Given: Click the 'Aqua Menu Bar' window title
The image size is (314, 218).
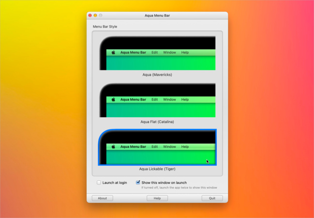Looking at the screenshot, I should coord(157,15).
